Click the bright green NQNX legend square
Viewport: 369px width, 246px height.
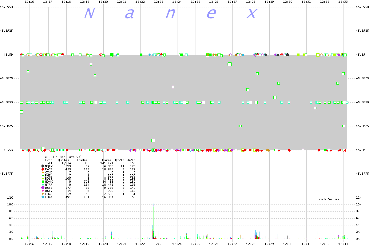coord(43,182)
